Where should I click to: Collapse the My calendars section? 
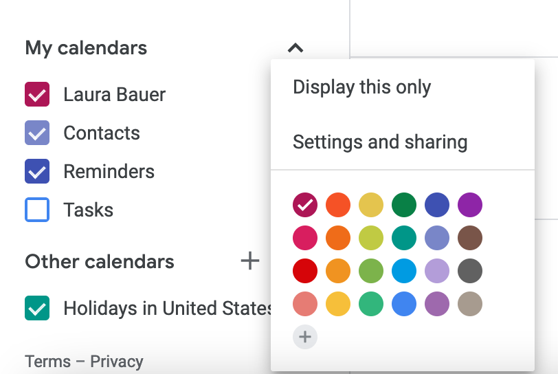pos(295,48)
